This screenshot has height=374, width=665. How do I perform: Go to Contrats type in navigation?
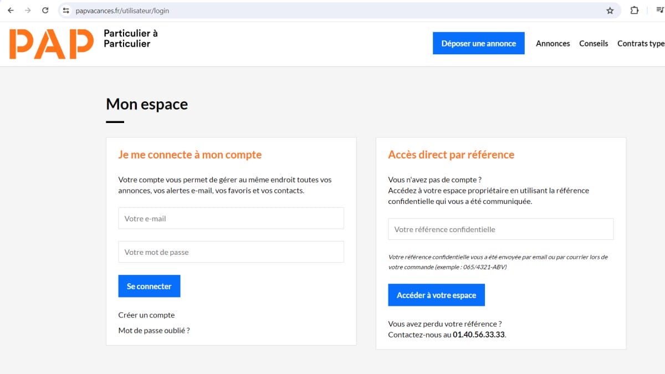point(641,43)
